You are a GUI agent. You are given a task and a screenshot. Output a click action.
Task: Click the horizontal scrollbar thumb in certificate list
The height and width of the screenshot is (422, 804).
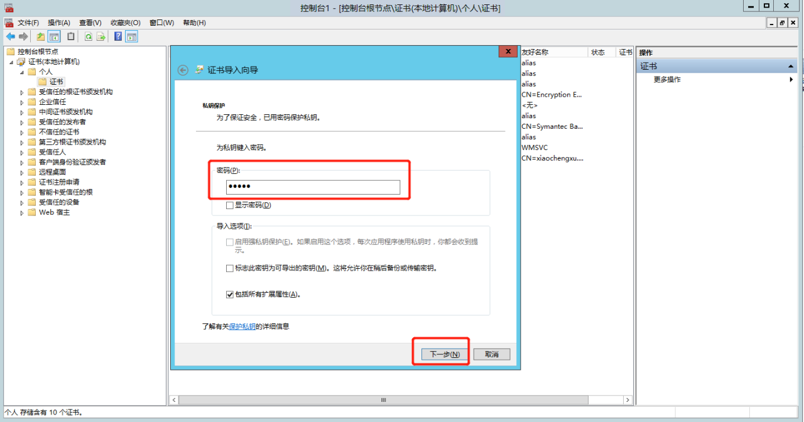[x=383, y=400]
